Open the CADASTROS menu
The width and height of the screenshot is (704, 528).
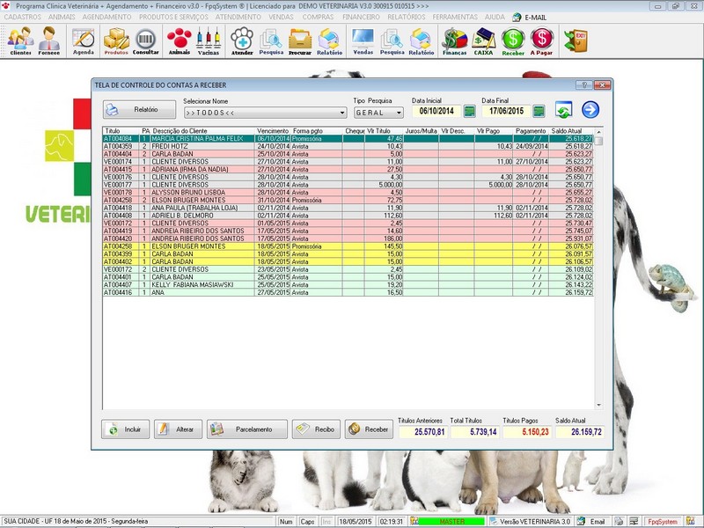23,17
